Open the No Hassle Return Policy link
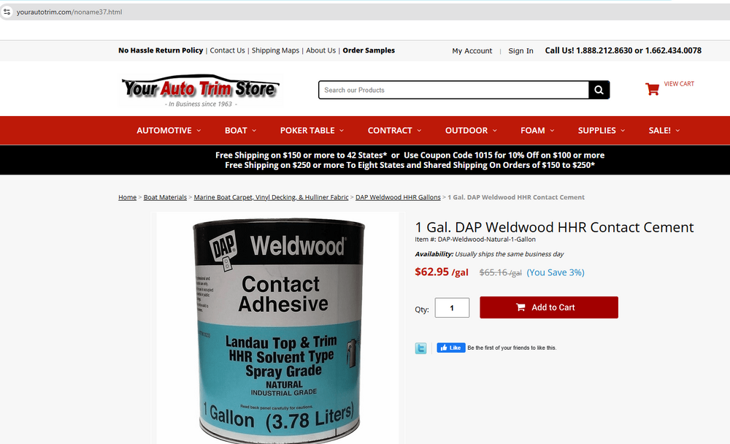 click(161, 50)
